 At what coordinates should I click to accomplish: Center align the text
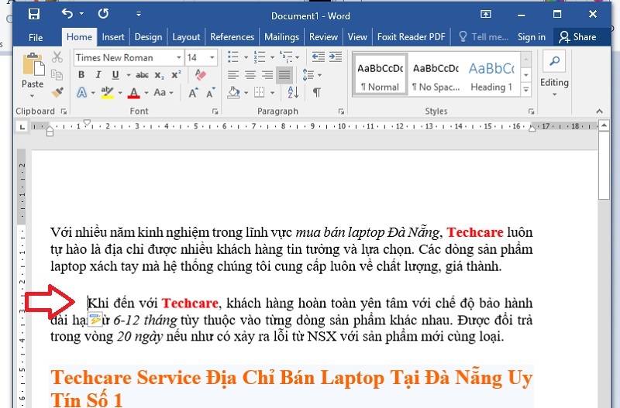[250, 74]
